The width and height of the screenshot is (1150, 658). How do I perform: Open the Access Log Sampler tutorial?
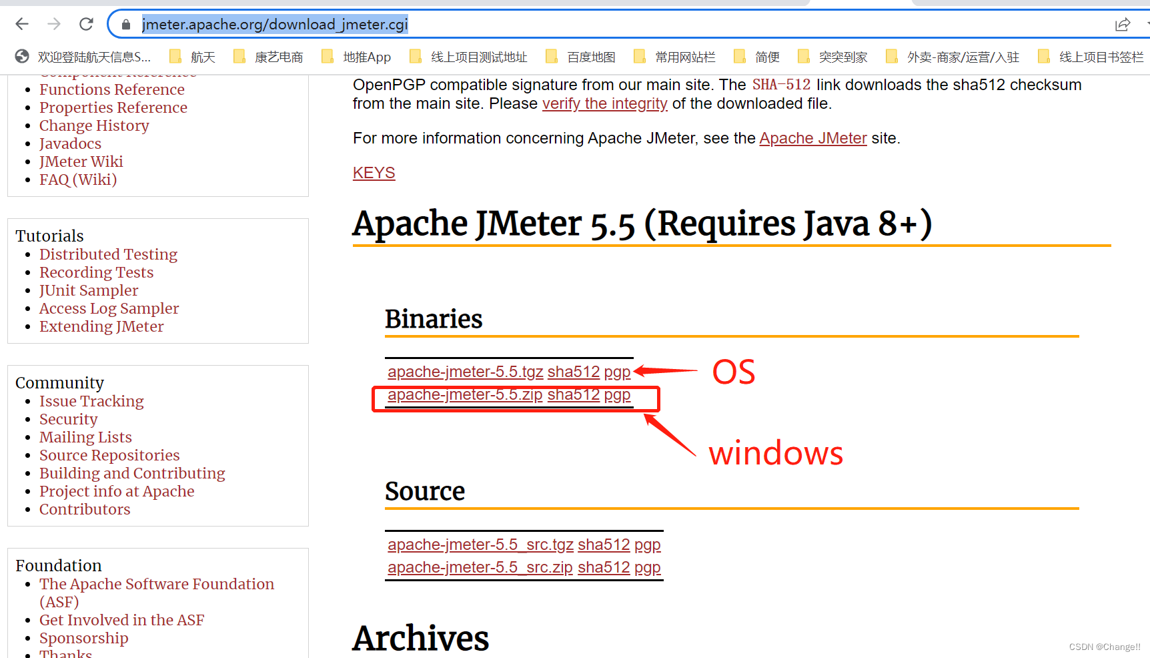109,308
